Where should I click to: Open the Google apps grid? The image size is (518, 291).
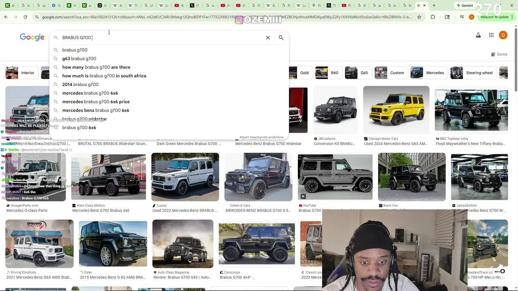[491, 35]
